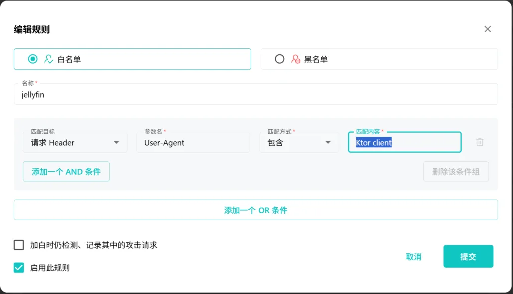The image size is (513, 294).
Task: Click the arrow beside 包含
Action: tap(328, 143)
